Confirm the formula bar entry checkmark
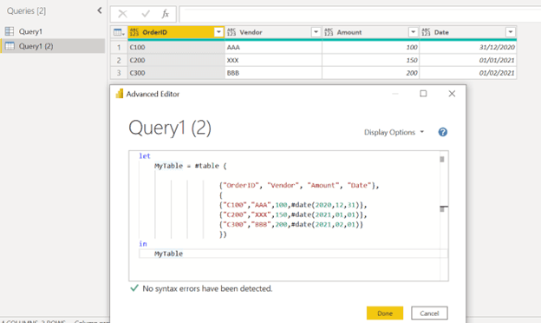The height and width of the screenshot is (323, 541). click(x=146, y=14)
